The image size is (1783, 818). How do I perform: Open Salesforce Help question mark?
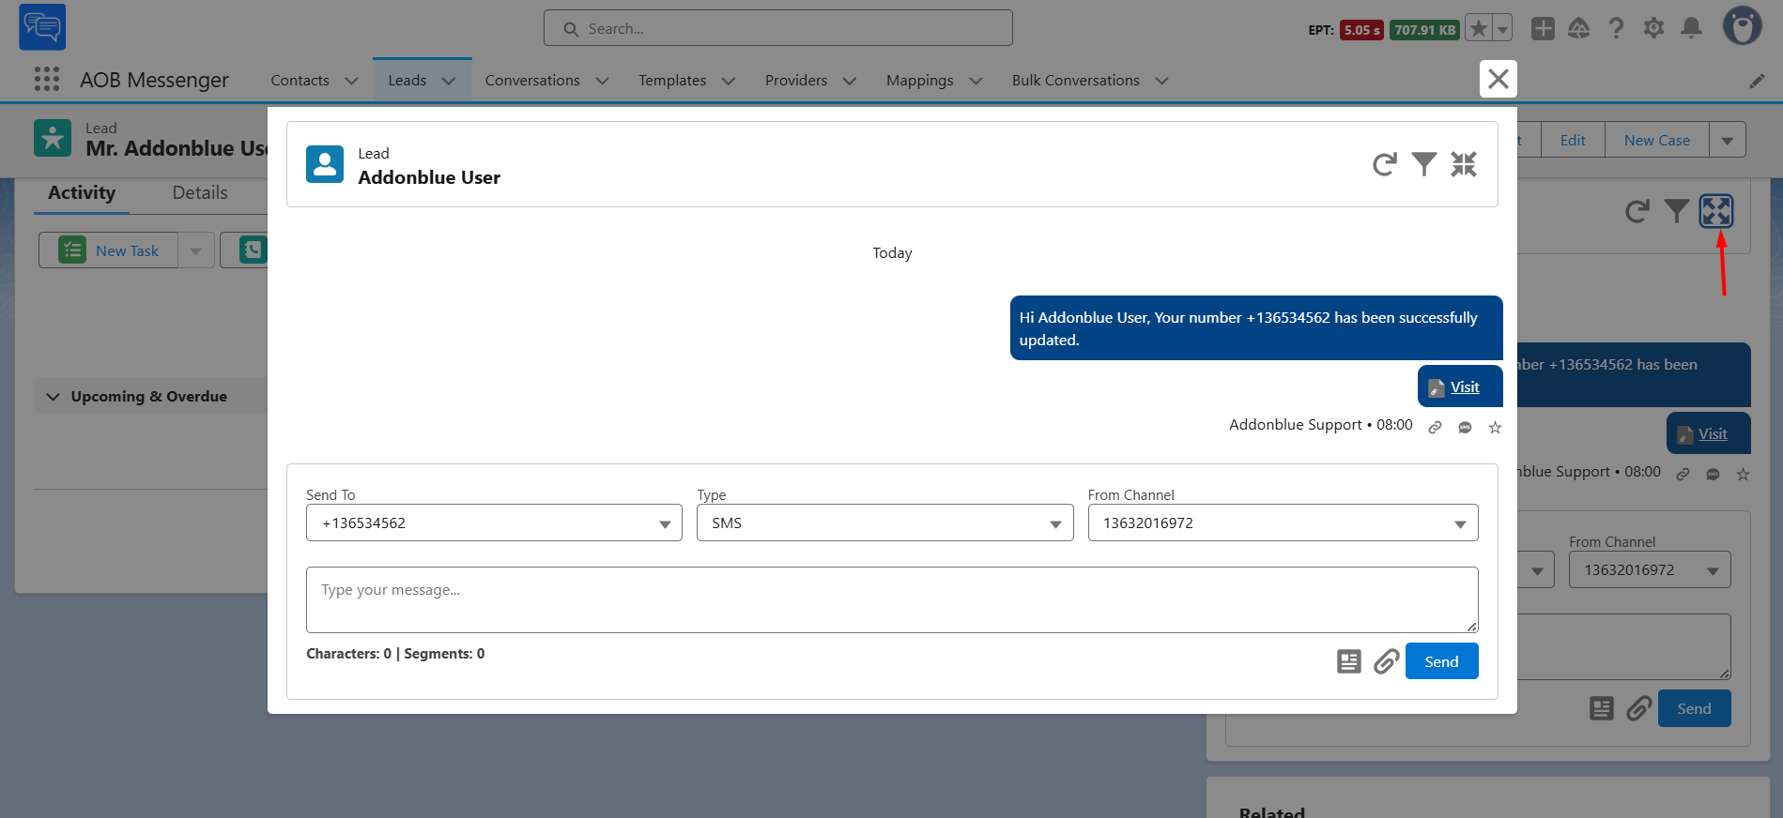pyautogui.click(x=1616, y=29)
